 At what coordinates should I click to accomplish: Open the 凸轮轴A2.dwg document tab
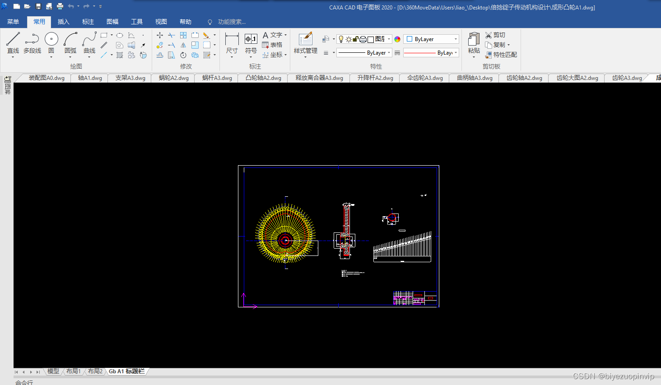tap(263, 78)
